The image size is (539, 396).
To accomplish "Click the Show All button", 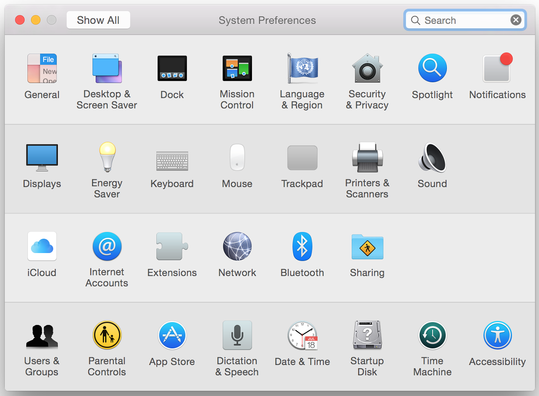I will pyautogui.click(x=98, y=20).
